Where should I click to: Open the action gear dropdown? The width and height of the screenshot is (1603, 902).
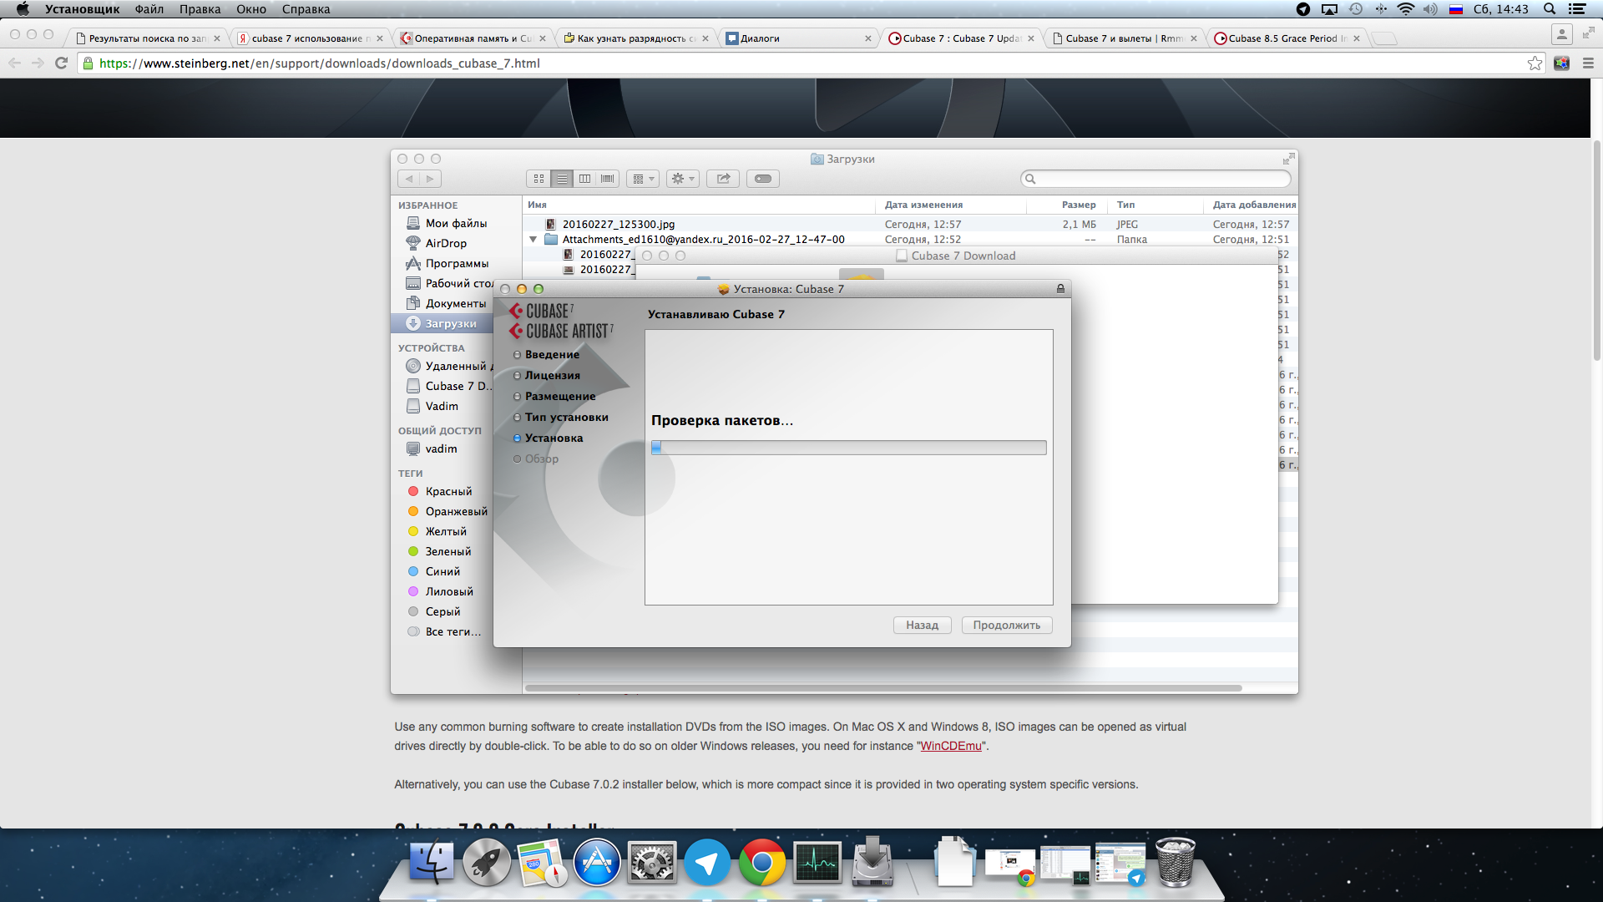pyautogui.click(x=682, y=179)
